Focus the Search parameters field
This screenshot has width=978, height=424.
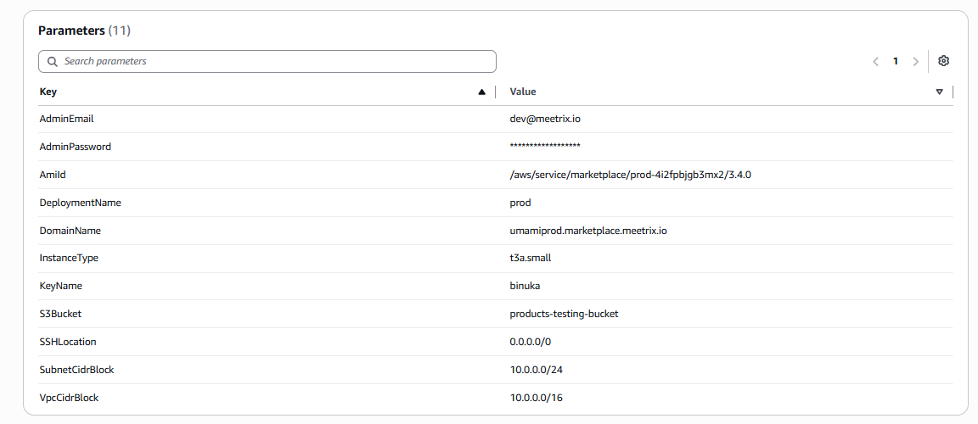click(x=267, y=62)
